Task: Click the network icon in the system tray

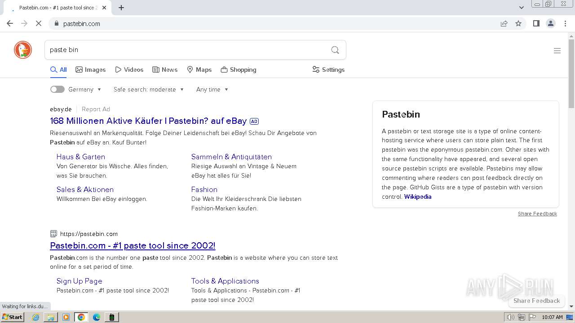Action: pyautogui.click(x=521, y=317)
